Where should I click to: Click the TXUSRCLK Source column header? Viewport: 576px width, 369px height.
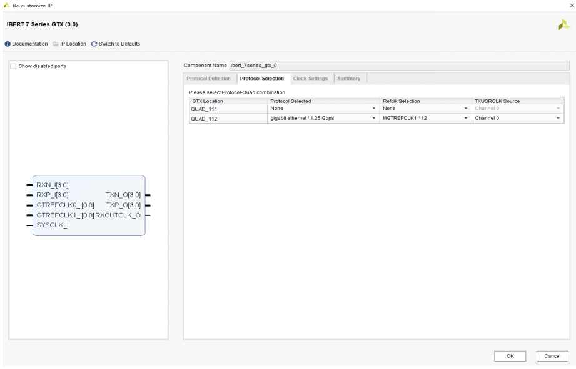[518, 101]
